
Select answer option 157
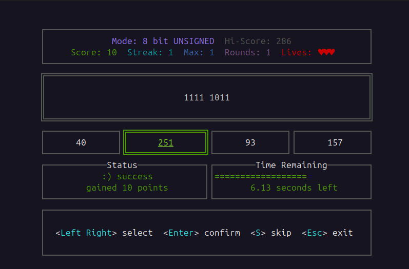[x=335, y=142]
